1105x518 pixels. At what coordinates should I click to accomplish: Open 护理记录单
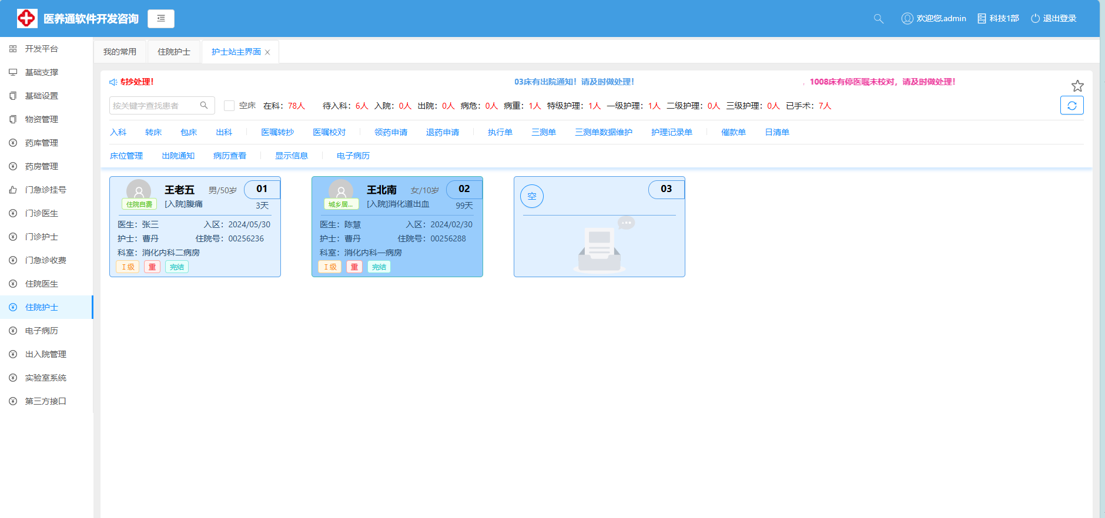(672, 132)
